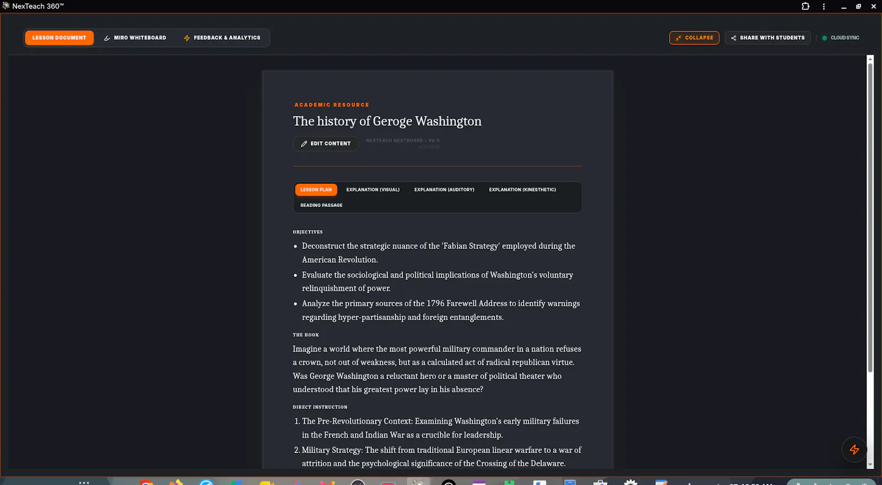
Task: Switch to Explanation (Visual) tab
Action: tap(373, 190)
